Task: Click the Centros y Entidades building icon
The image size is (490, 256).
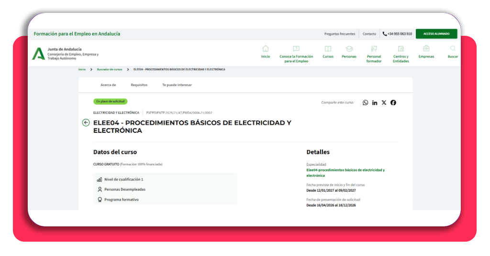Action: click(x=401, y=49)
